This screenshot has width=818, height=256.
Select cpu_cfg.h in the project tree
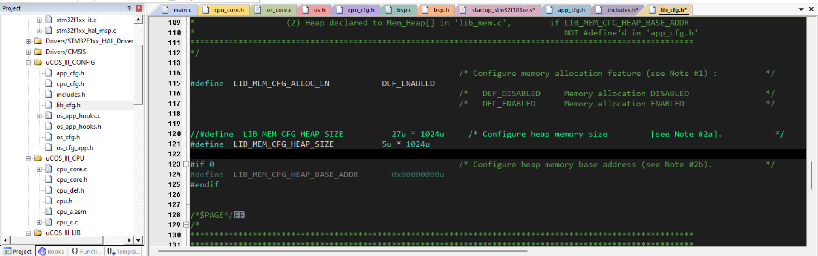[x=70, y=84]
